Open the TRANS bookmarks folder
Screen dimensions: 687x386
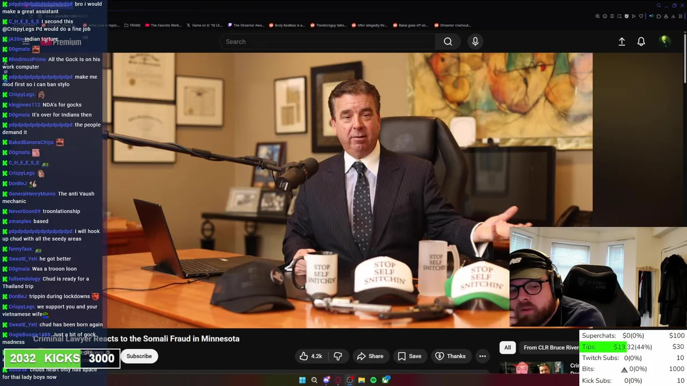(133, 25)
